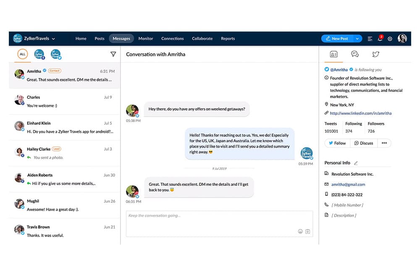
Task: Click the Discuss button
Action: click(x=364, y=143)
